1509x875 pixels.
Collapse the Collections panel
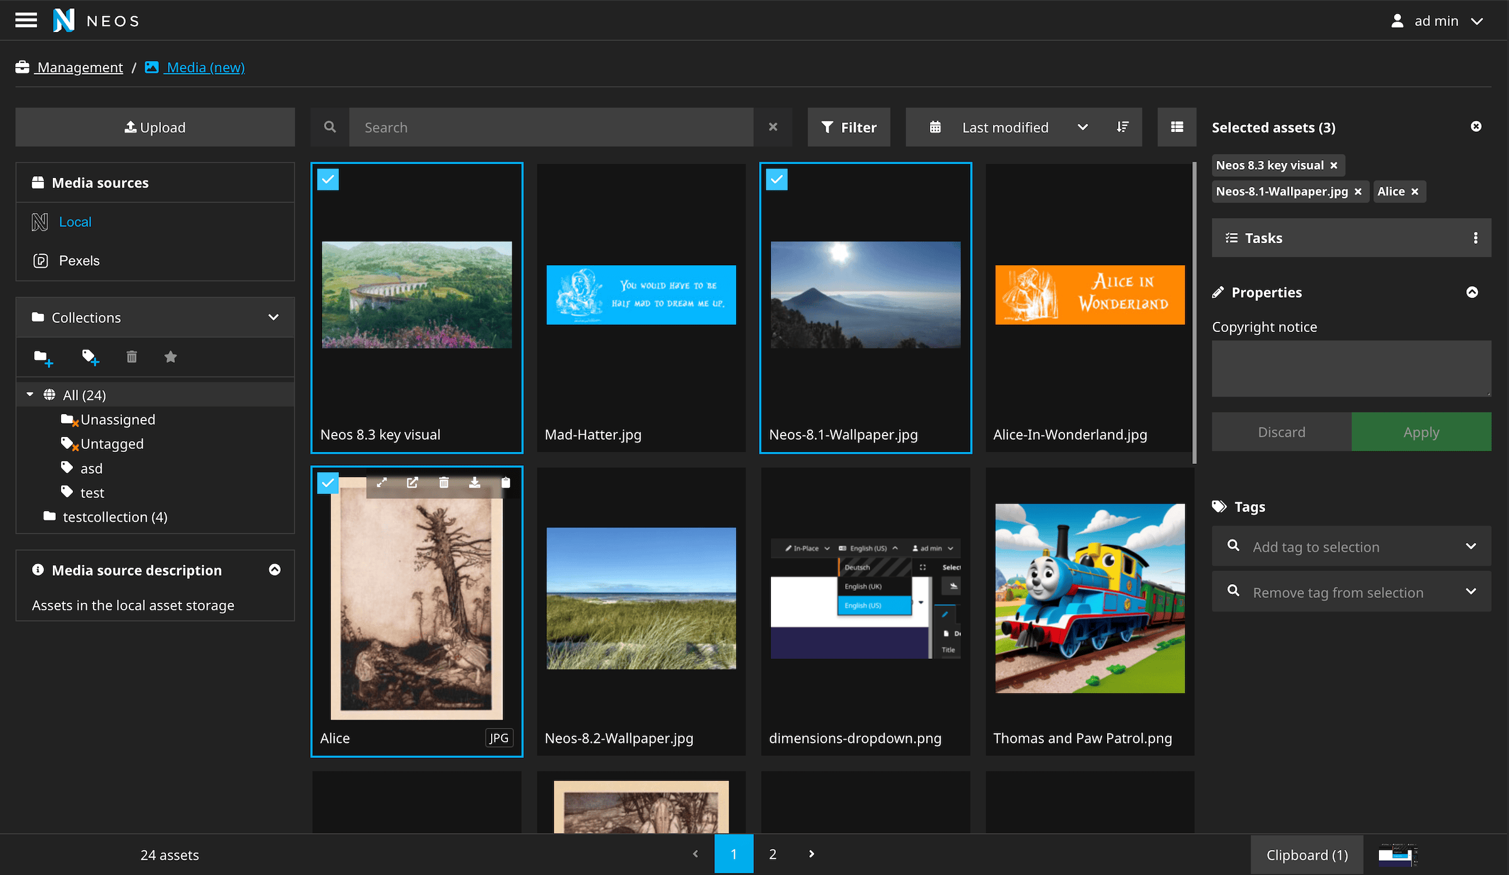[x=274, y=317]
